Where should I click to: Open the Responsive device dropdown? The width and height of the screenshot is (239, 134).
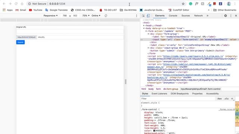[50, 16]
